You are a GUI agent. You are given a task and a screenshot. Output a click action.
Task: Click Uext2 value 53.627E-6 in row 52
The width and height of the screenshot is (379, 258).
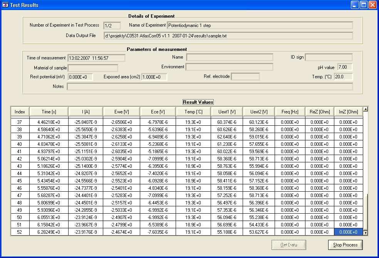pos(258,232)
